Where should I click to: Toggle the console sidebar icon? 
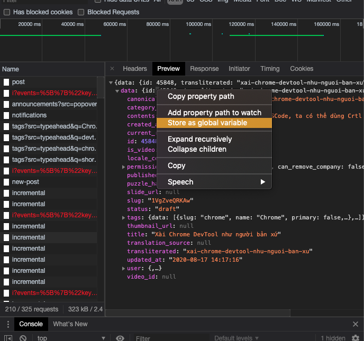[x=8, y=338]
